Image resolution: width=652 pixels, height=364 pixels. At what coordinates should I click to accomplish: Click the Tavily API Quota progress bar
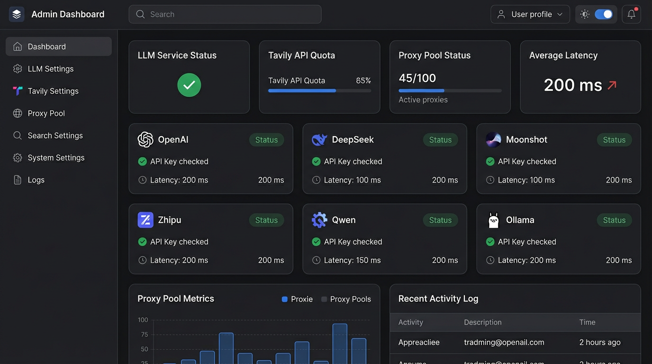coord(319,91)
